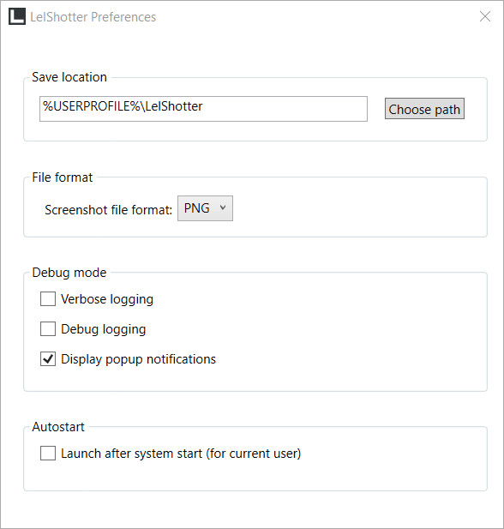Close the LelShotter Preferences window
Image resolution: width=504 pixels, height=529 pixels.
pos(485,16)
